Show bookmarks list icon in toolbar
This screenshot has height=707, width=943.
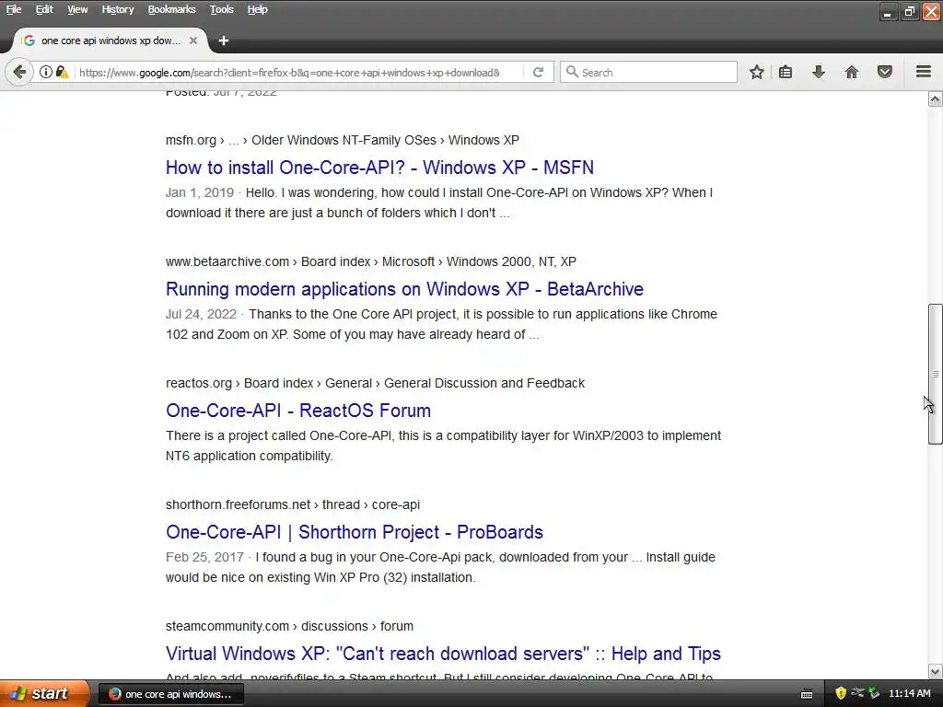[786, 72]
